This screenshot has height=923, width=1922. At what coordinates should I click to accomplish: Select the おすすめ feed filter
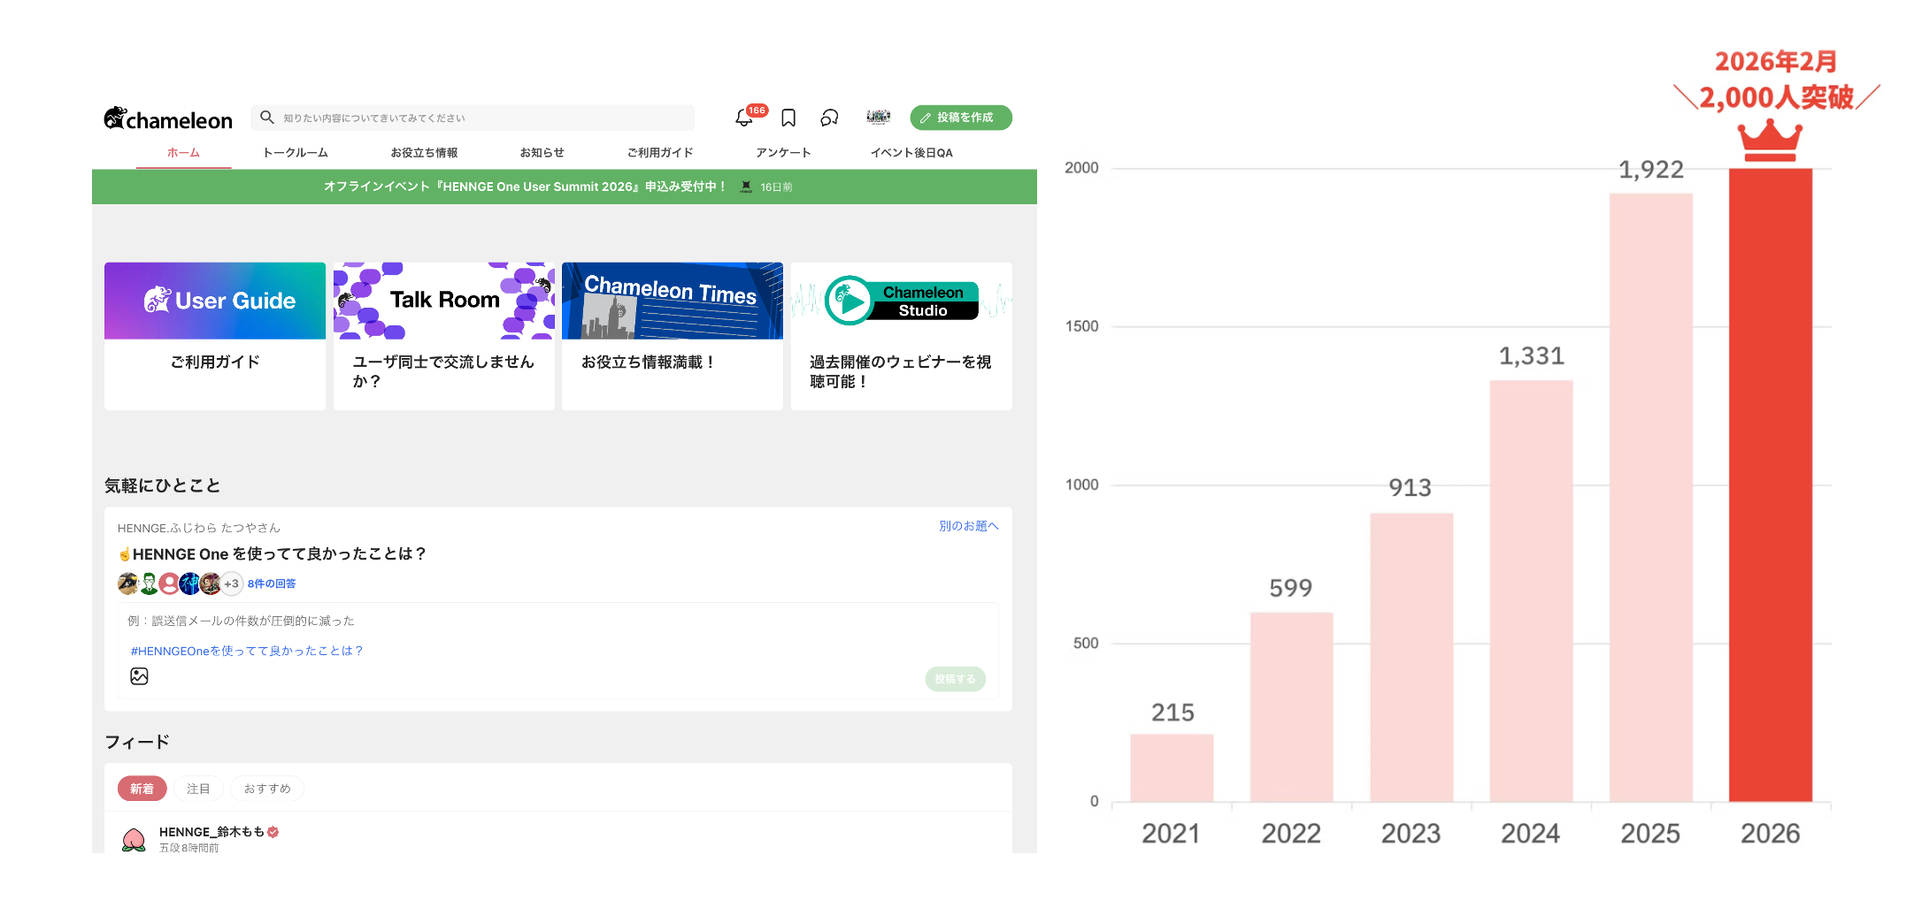click(x=267, y=789)
